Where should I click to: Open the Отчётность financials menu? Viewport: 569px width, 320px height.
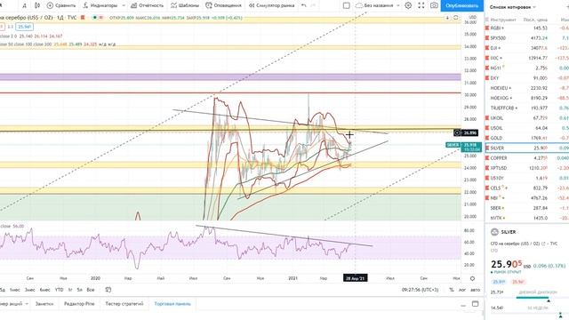click(147, 5)
